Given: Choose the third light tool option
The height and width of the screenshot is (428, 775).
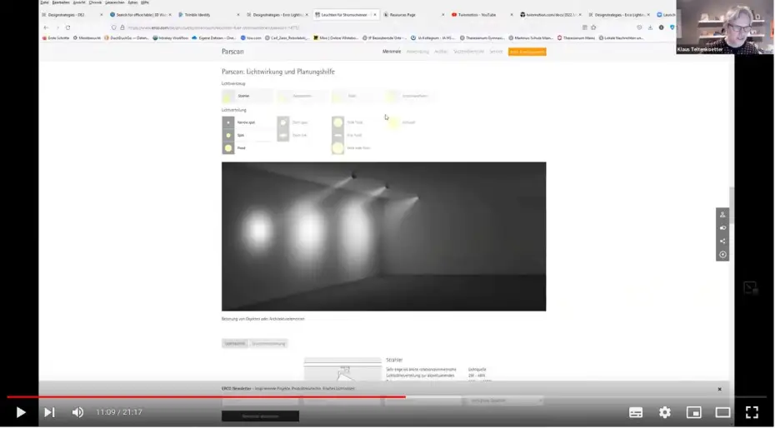Looking at the screenshot, I should pyautogui.click(x=357, y=96).
